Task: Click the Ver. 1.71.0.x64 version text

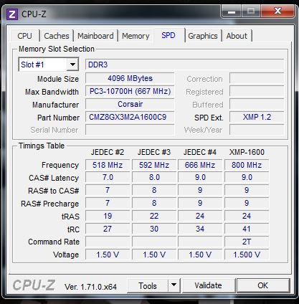Action: coord(90,287)
